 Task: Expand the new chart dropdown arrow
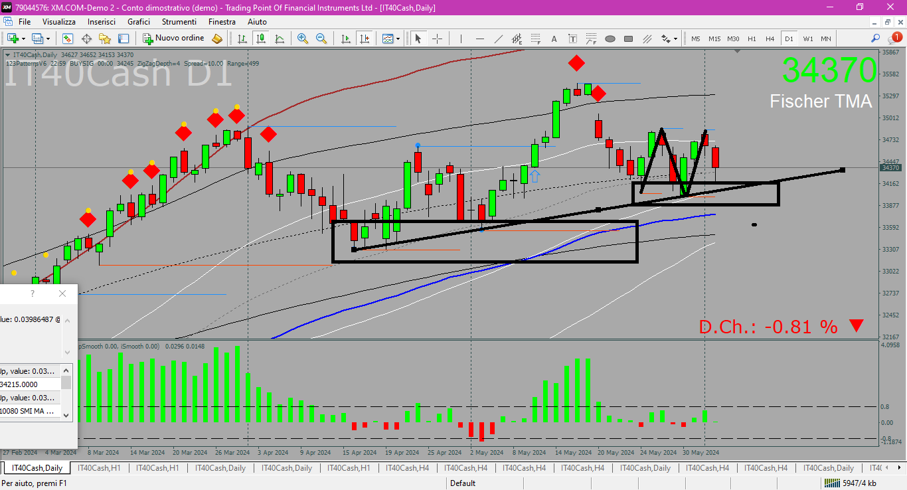click(24, 39)
